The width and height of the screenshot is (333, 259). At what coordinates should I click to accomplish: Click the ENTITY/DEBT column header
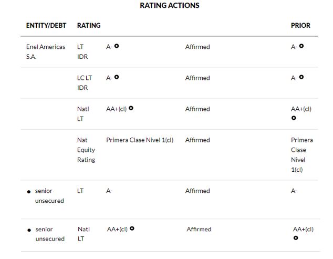pyautogui.click(x=45, y=25)
